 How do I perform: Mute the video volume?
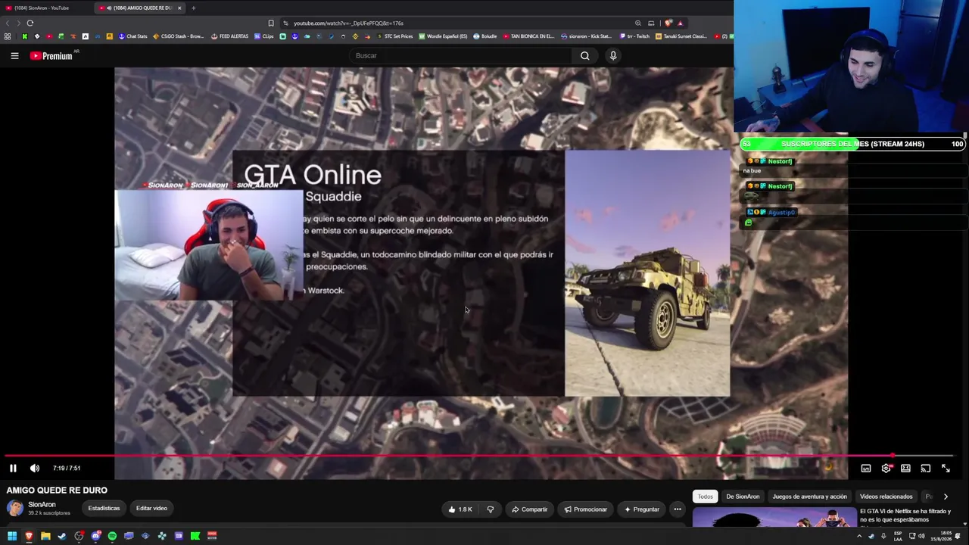point(35,469)
